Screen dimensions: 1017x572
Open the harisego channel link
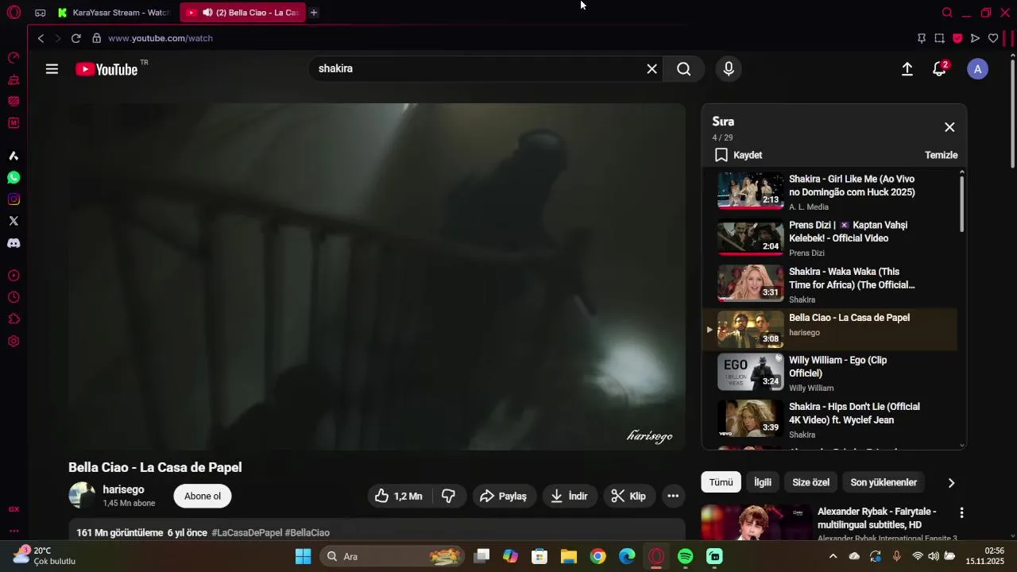[123, 489]
